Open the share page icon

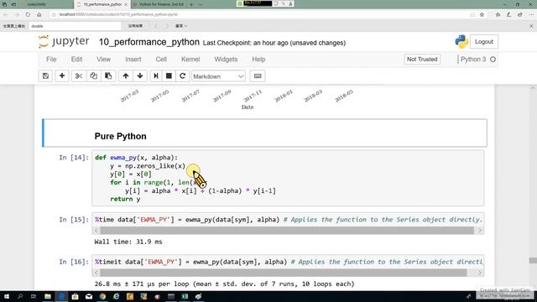(520, 14)
